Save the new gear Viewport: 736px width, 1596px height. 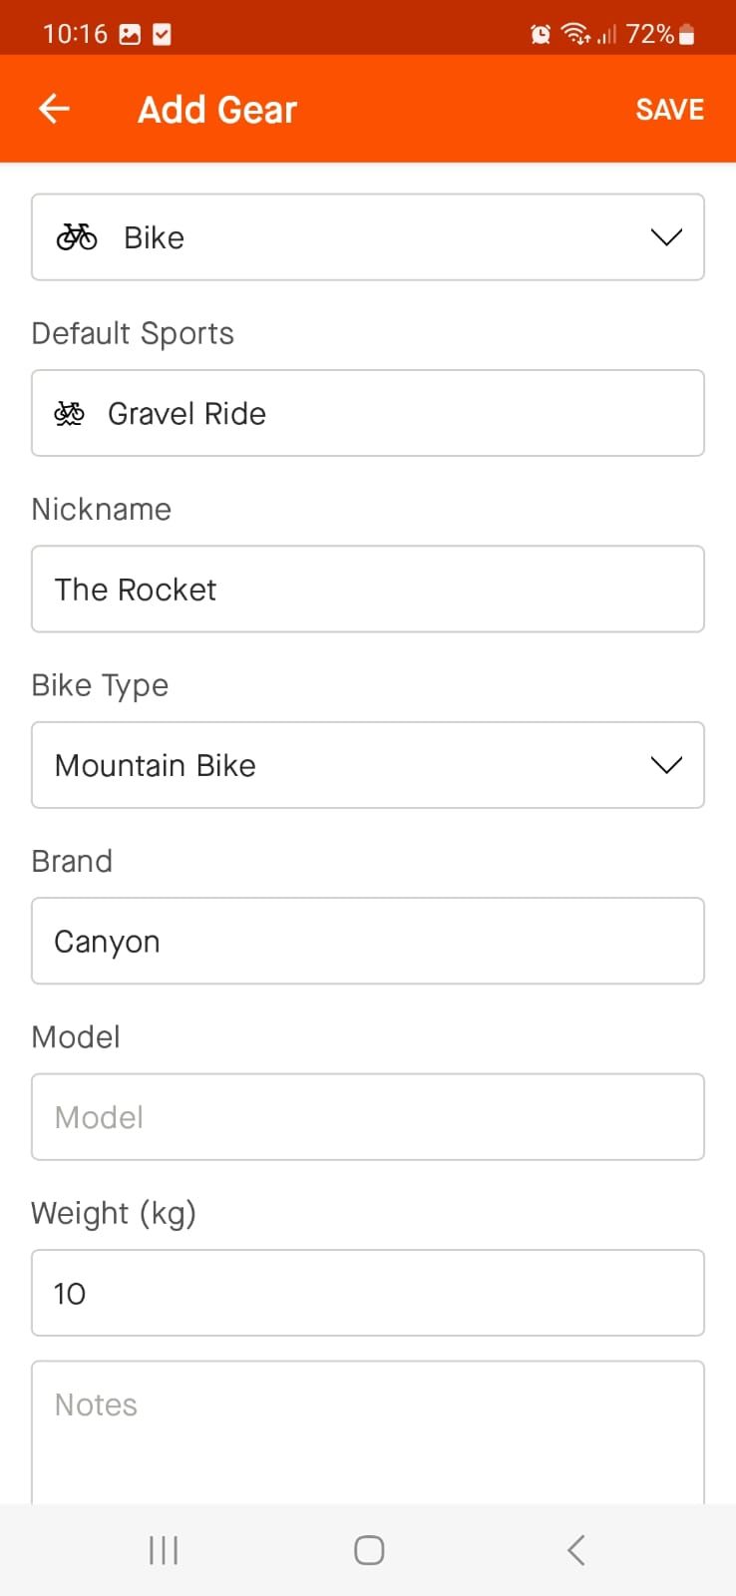click(669, 110)
